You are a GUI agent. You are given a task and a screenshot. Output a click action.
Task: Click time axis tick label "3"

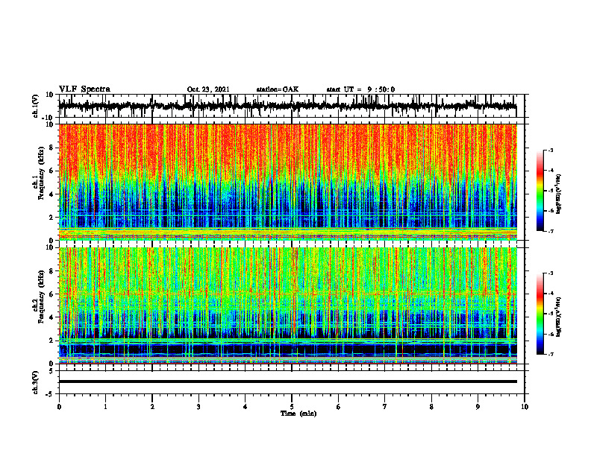pos(198,407)
